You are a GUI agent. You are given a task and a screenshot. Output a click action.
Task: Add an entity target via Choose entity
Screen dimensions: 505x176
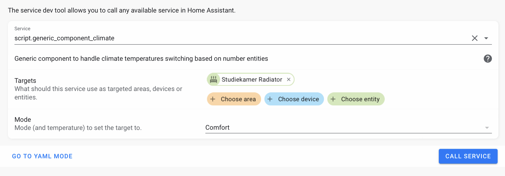tap(356, 99)
